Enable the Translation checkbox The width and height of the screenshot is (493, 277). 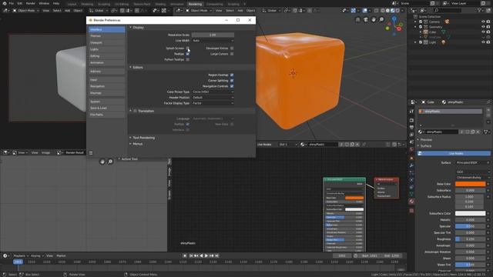tap(136, 111)
